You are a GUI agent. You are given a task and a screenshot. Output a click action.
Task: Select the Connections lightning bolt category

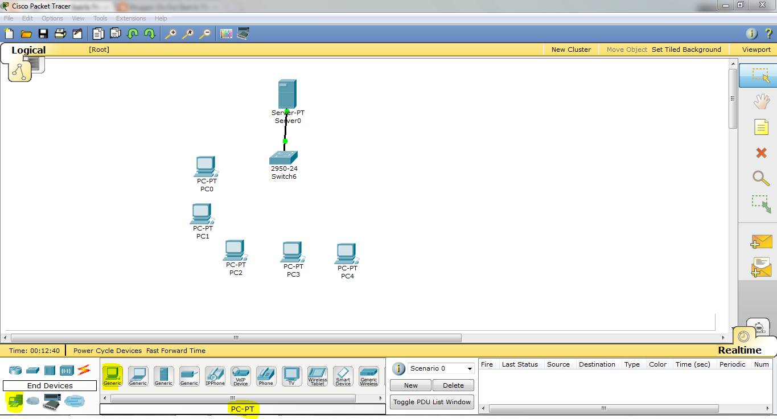tap(84, 370)
